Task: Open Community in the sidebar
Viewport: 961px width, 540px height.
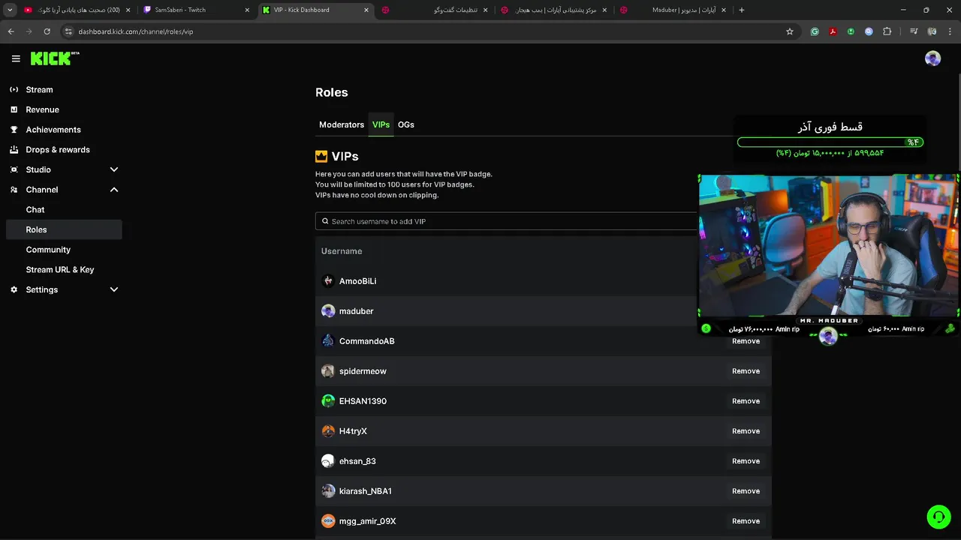Action: [x=48, y=250]
